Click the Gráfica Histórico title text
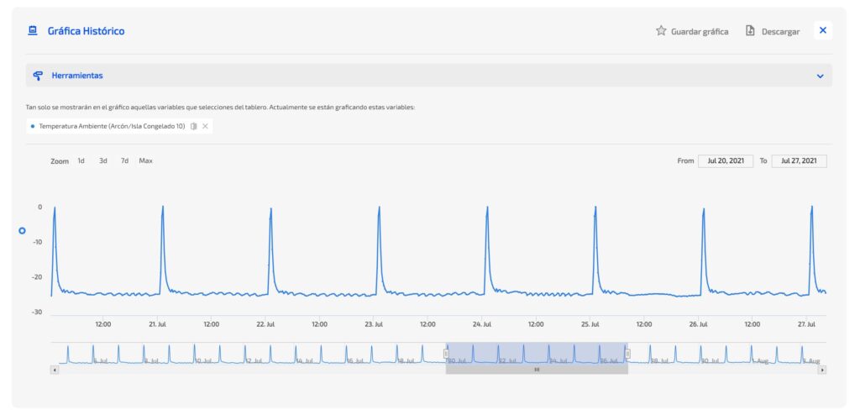 click(87, 31)
